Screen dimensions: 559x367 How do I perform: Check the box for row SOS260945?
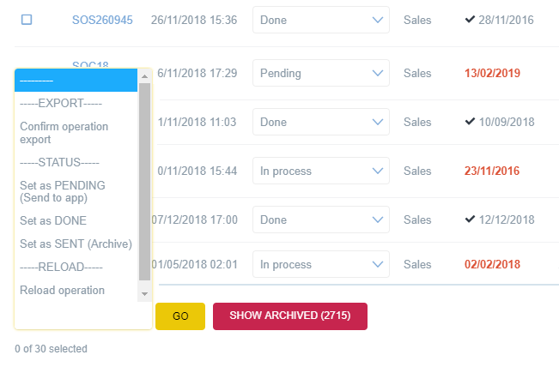[x=27, y=19]
